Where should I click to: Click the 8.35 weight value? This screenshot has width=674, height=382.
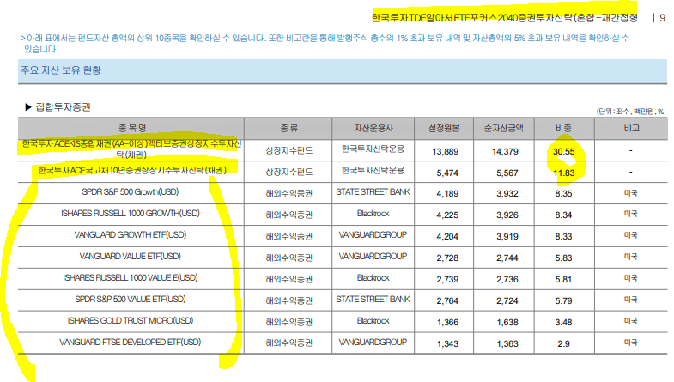click(563, 193)
